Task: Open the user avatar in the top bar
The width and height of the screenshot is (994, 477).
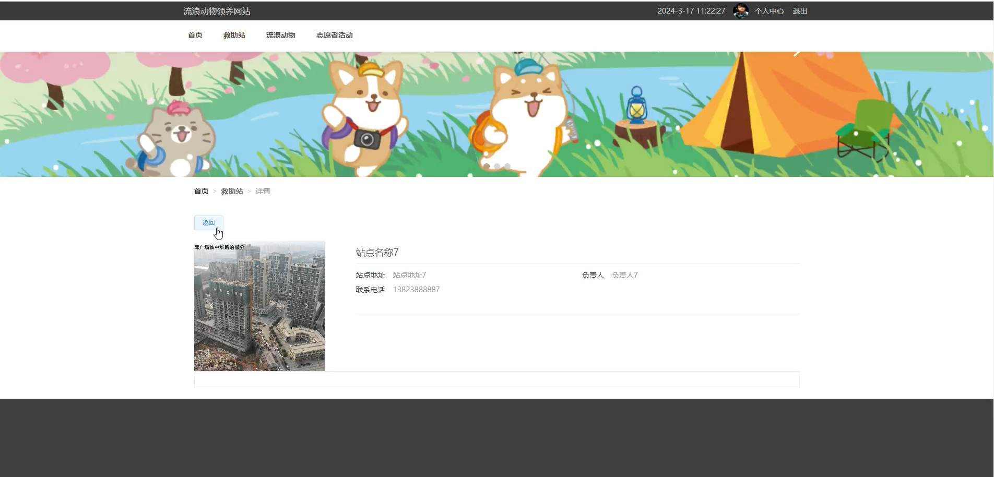Action: [x=740, y=11]
